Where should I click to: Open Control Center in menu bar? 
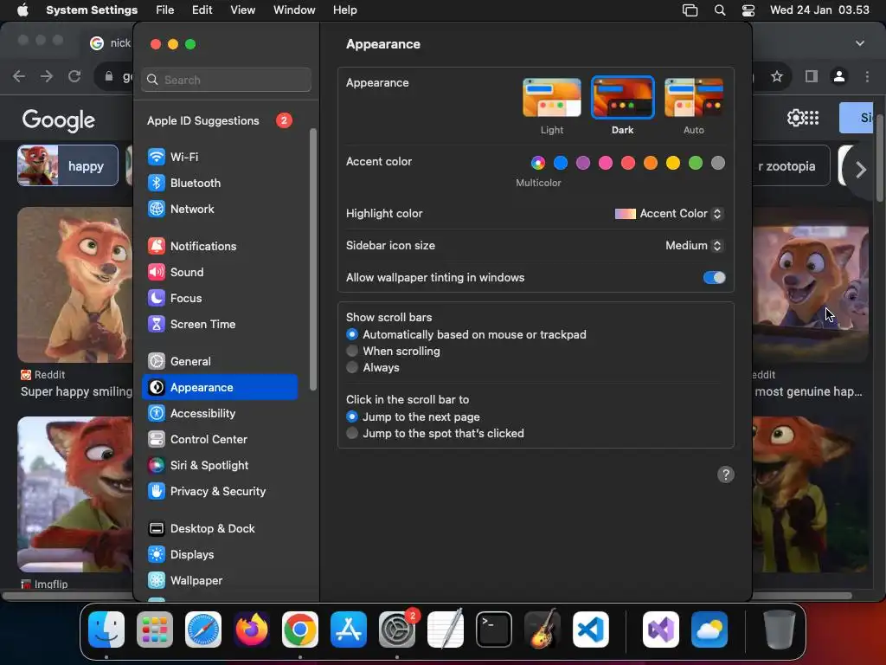click(x=748, y=10)
